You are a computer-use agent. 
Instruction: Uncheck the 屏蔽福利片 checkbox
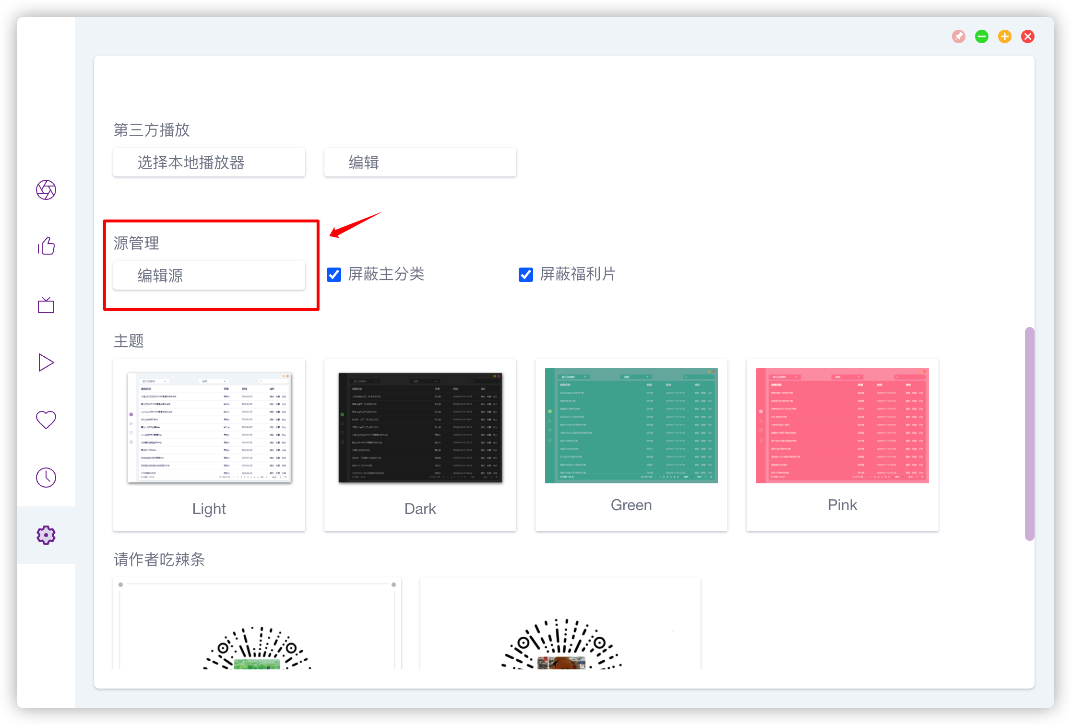pyautogui.click(x=526, y=275)
